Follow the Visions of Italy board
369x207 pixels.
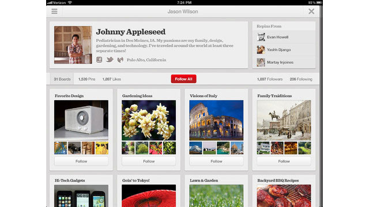(x=216, y=161)
